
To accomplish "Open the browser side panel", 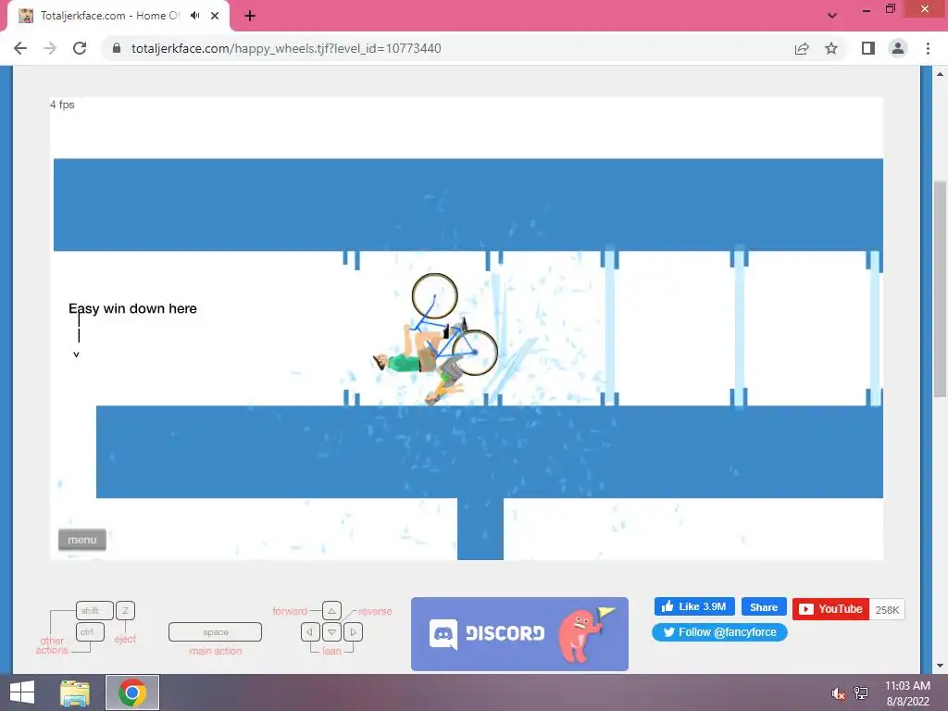I will (868, 48).
